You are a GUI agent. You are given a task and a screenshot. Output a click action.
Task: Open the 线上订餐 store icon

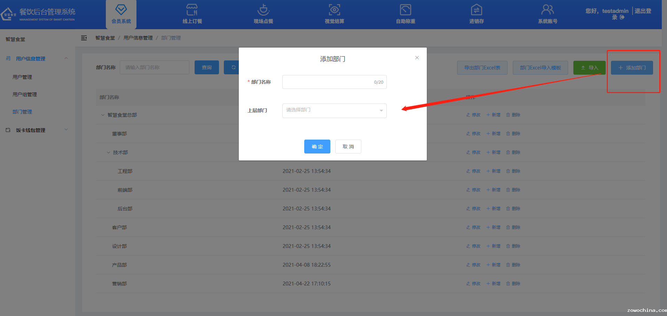(x=192, y=10)
